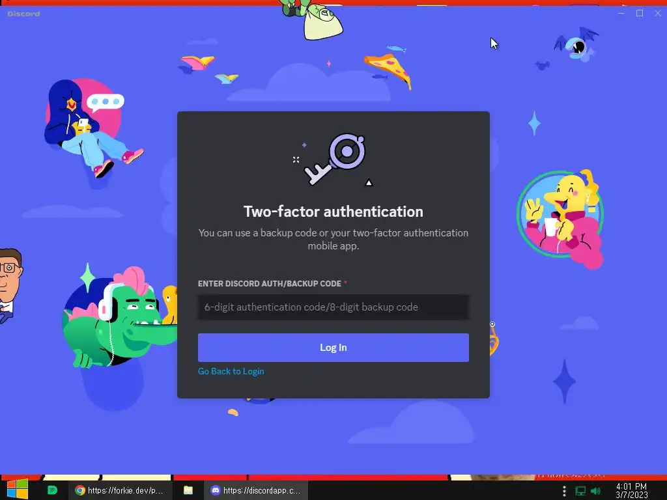Screen dimensions: 667x500
Task: Open the taskbar clock showing 4:01 PM
Action: 631,491
